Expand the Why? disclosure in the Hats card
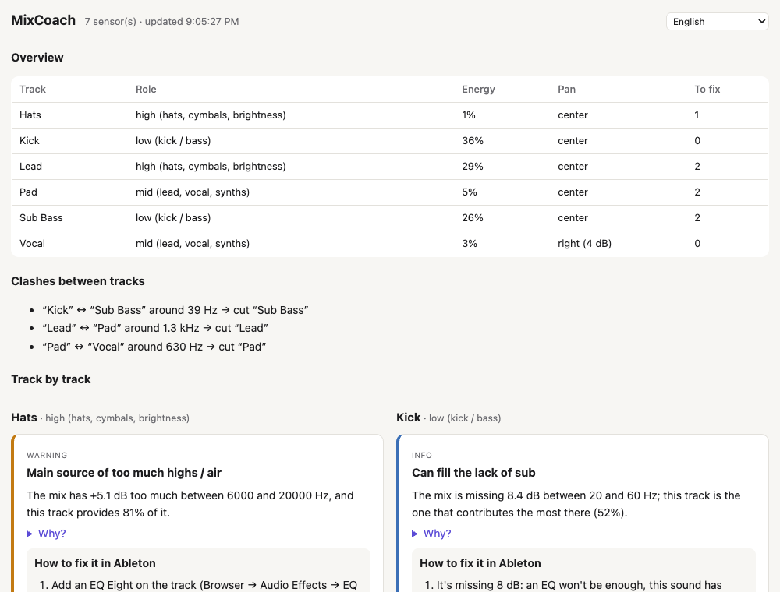This screenshot has width=780, height=592. pos(46,534)
